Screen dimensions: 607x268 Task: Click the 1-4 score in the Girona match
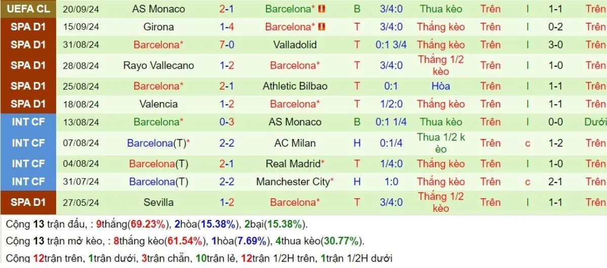click(226, 27)
